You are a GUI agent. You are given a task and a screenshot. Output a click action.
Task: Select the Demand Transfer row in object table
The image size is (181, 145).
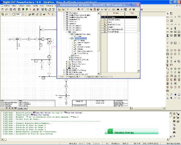click(119, 20)
